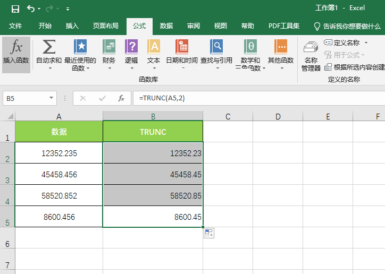Open the Date and Time (日期和时间) functions icon
The width and height of the screenshot is (385, 274).
(182, 47)
